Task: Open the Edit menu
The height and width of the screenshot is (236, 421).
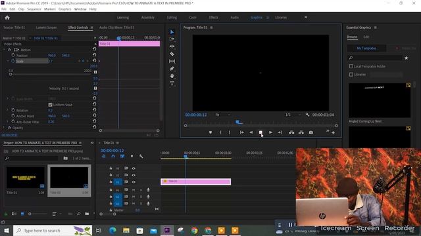Action: click(12, 9)
